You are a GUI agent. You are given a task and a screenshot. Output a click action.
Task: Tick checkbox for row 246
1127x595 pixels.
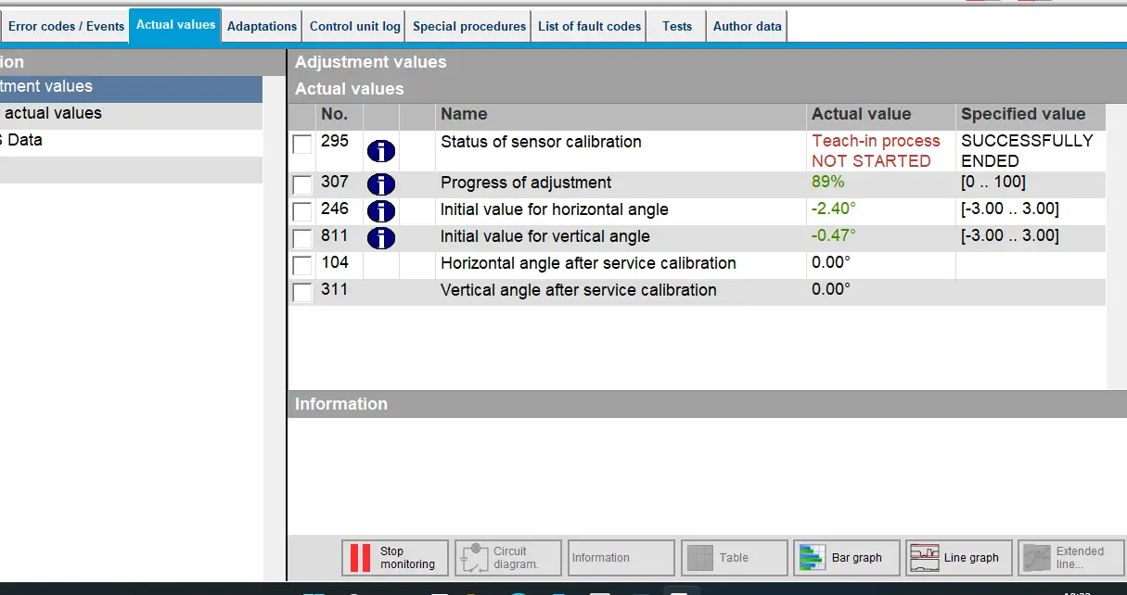coord(302,211)
